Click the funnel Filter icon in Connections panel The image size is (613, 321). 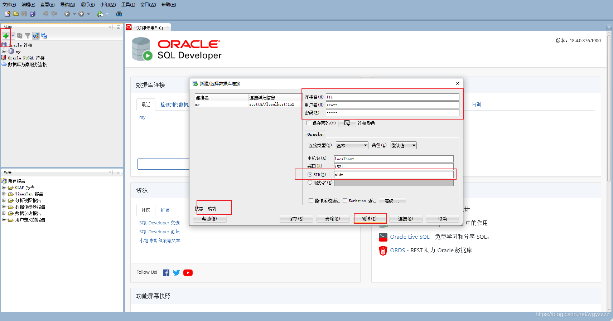tap(28, 36)
